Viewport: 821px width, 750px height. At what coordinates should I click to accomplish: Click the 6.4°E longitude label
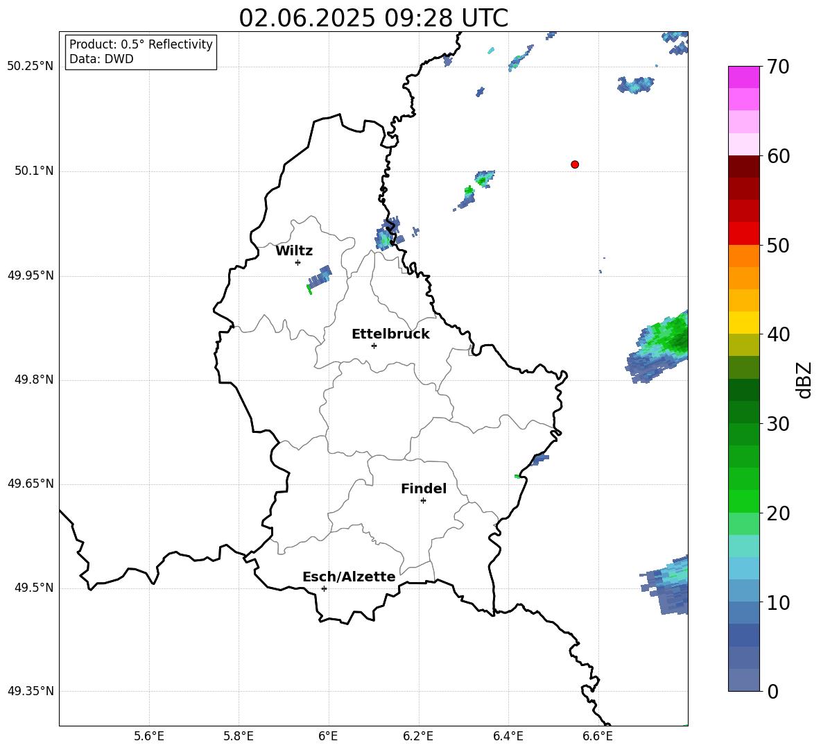coord(508,736)
